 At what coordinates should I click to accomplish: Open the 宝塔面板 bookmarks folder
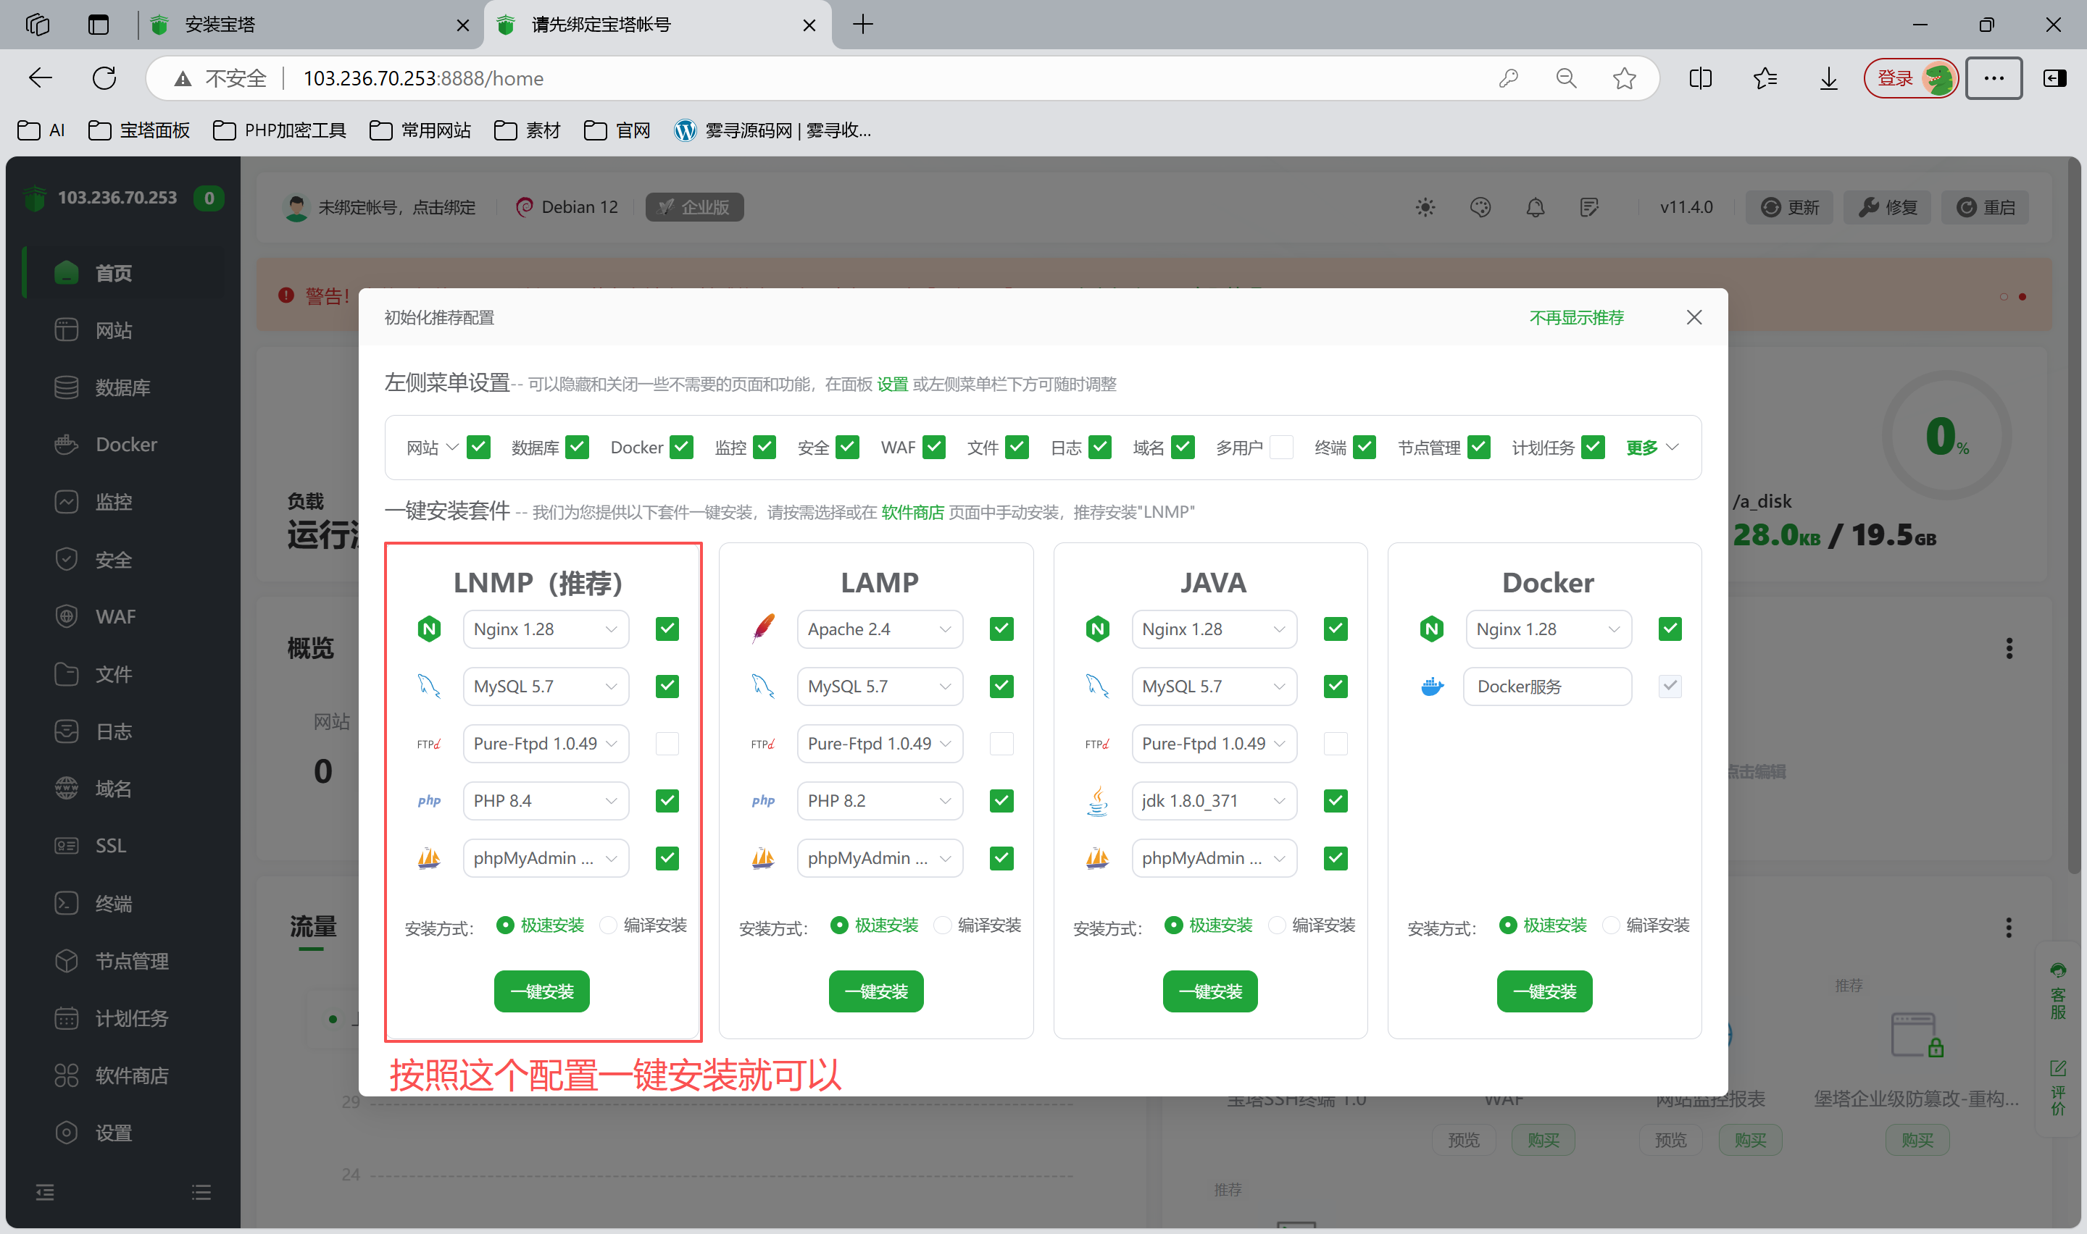pyautogui.click(x=140, y=130)
